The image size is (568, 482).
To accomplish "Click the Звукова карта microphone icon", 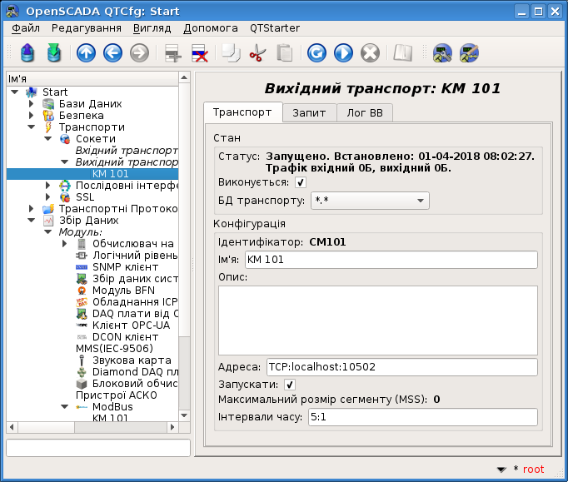I will point(82,360).
